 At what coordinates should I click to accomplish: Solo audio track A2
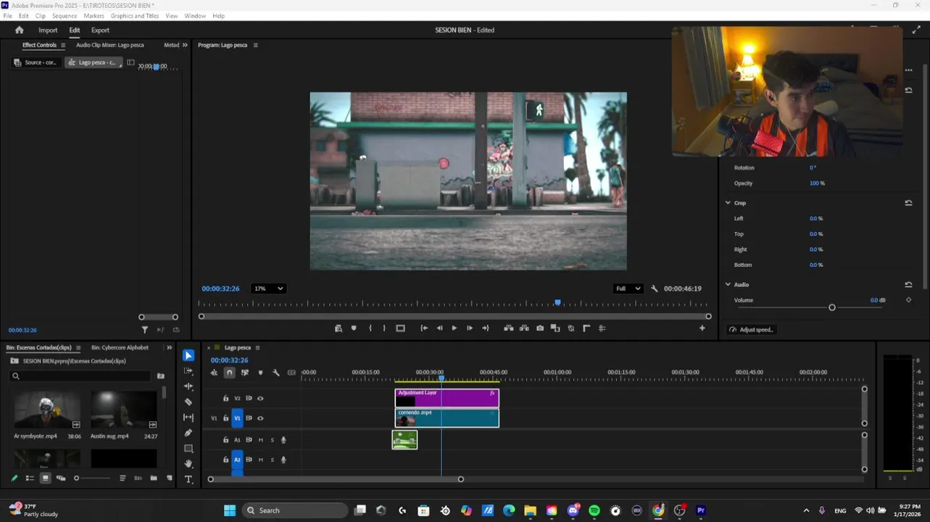click(x=272, y=460)
